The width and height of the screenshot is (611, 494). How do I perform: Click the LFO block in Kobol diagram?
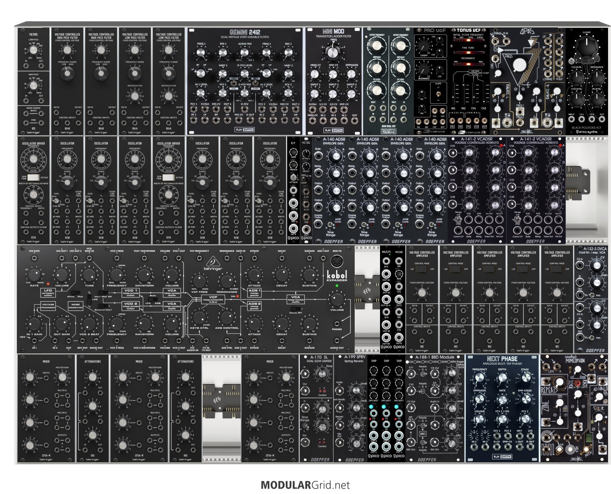tap(48, 293)
